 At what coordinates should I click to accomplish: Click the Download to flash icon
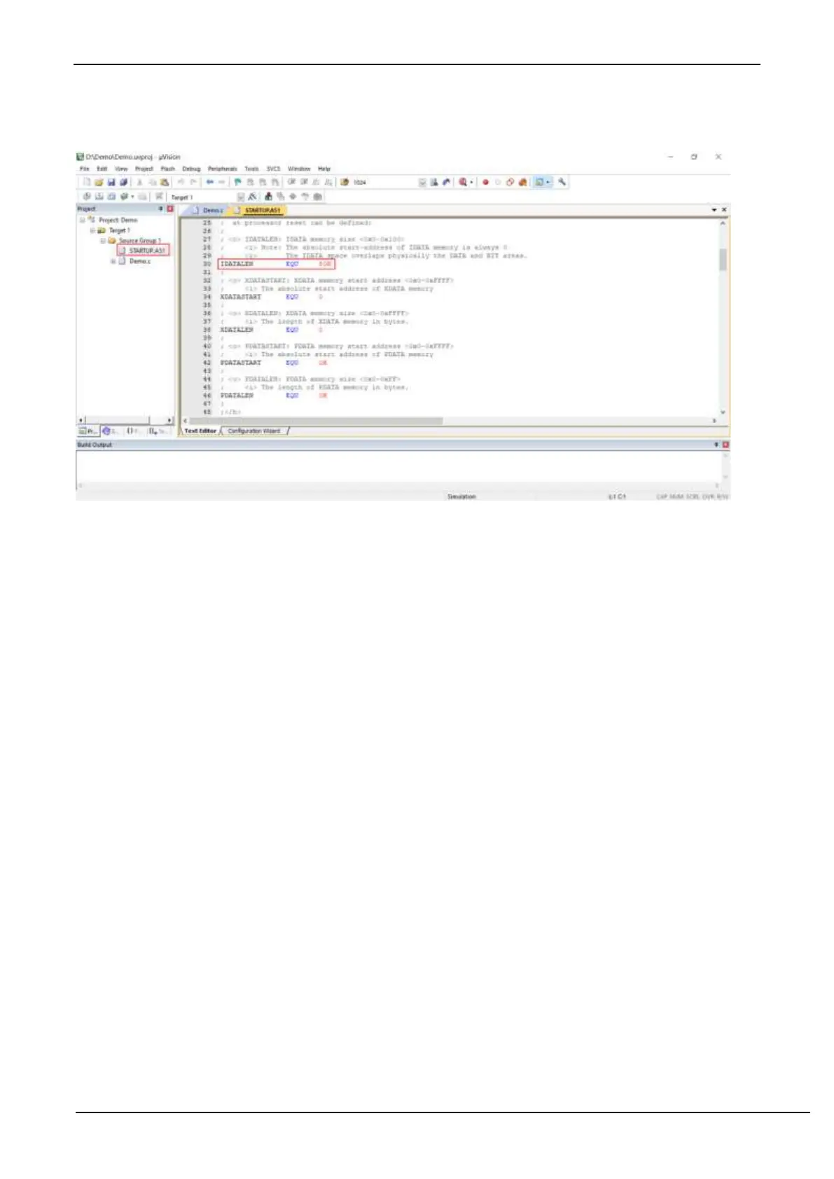click(159, 197)
